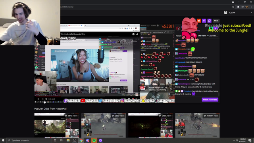Image resolution: width=254 pixels, height=143 pixels.
Task: Show hidden system tray icons
Action: click(x=234, y=140)
